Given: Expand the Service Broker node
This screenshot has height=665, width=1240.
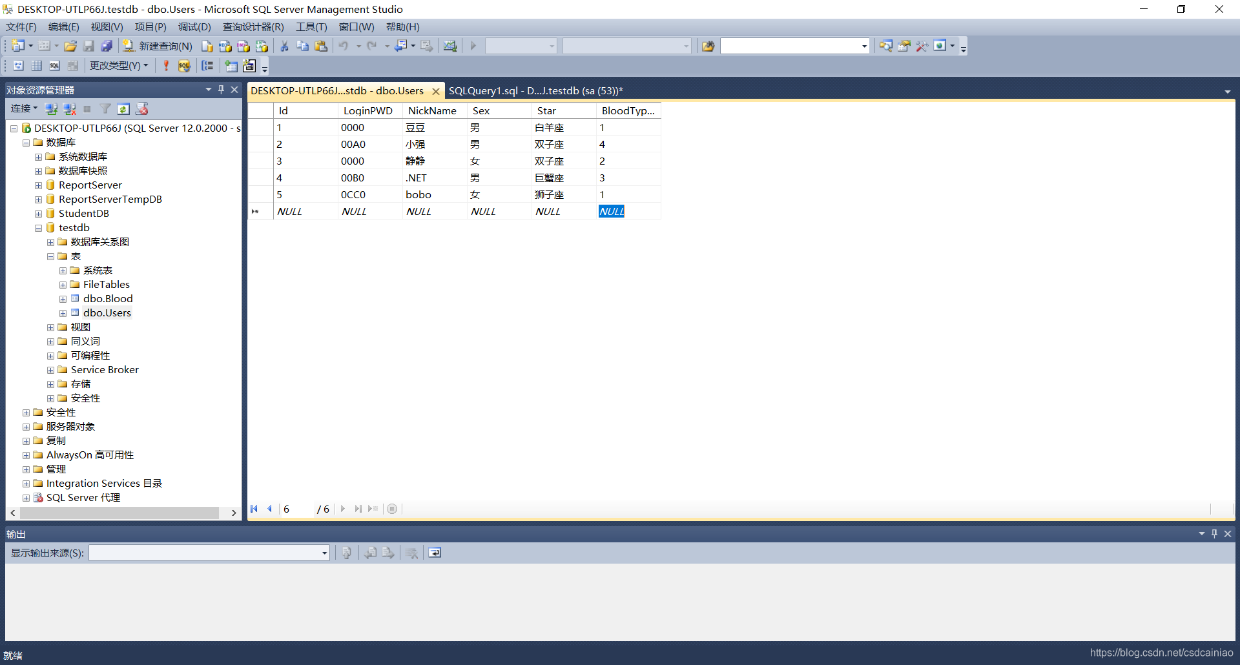Looking at the screenshot, I should click(x=50, y=370).
